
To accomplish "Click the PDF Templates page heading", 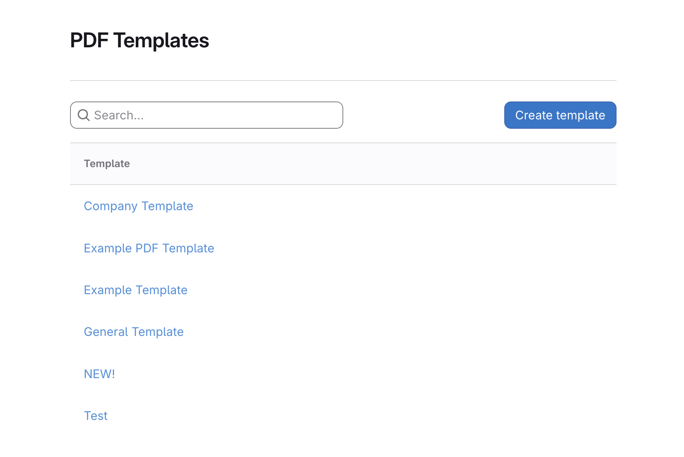I will point(140,41).
